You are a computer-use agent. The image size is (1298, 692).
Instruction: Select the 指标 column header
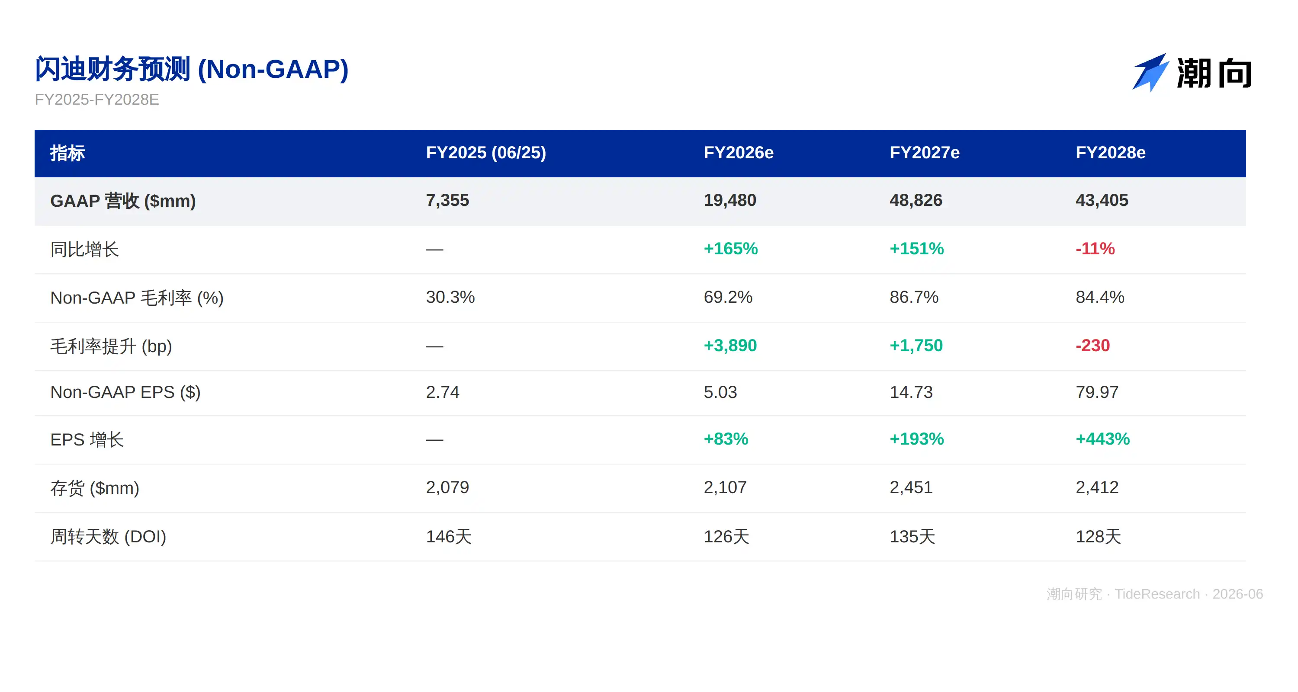[67, 153]
